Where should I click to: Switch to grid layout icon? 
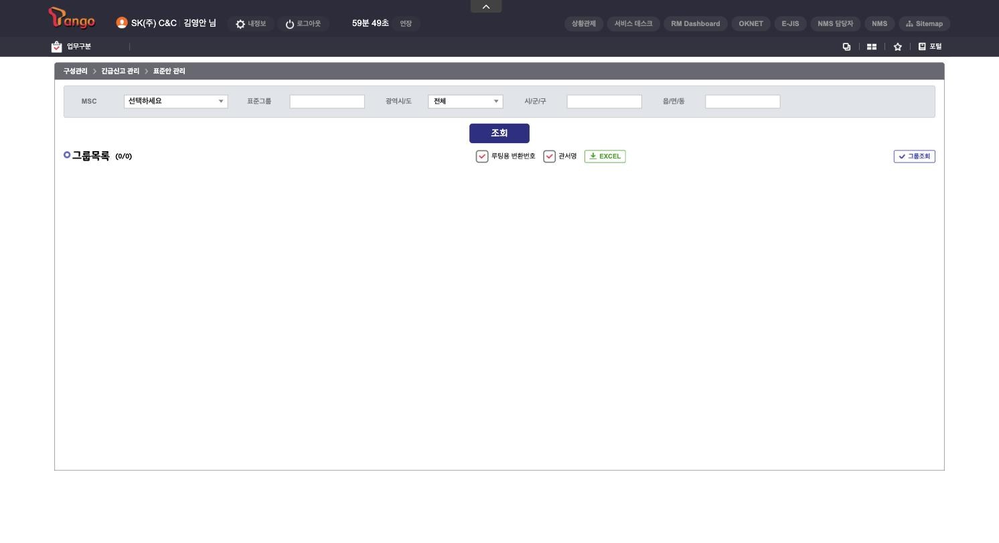tap(872, 47)
